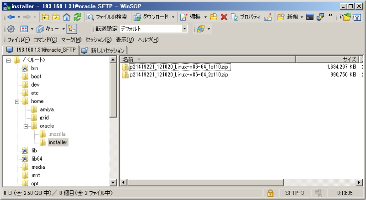
Task: Show more toolbar buttons chevron
Action: [x=330, y=15]
